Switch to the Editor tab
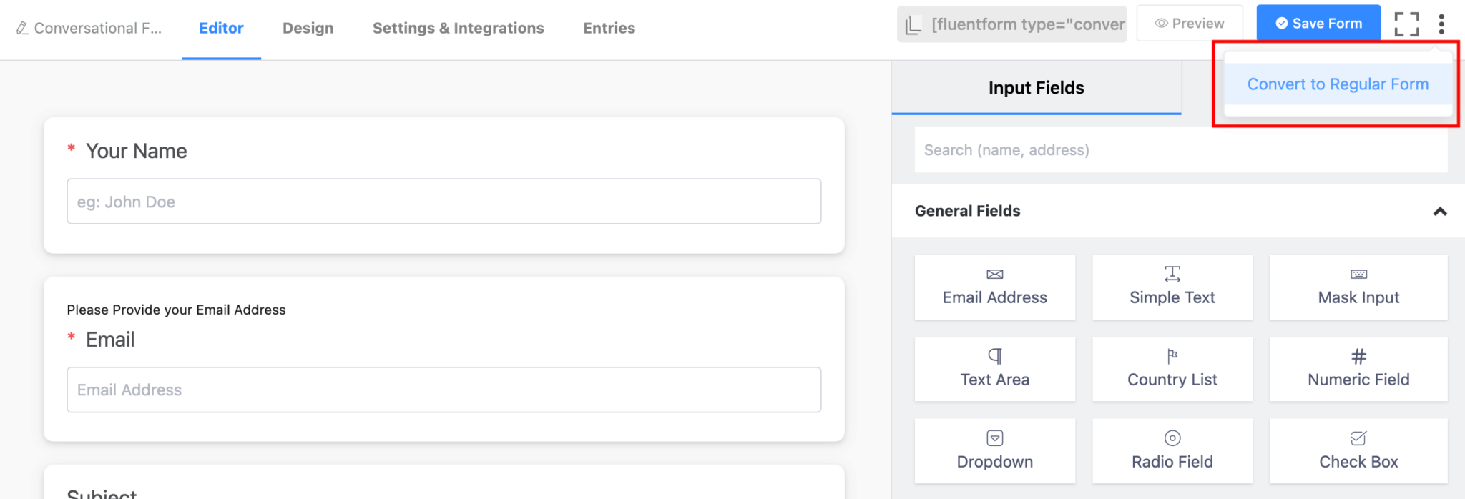This screenshot has height=499, width=1465. point(221,28)
